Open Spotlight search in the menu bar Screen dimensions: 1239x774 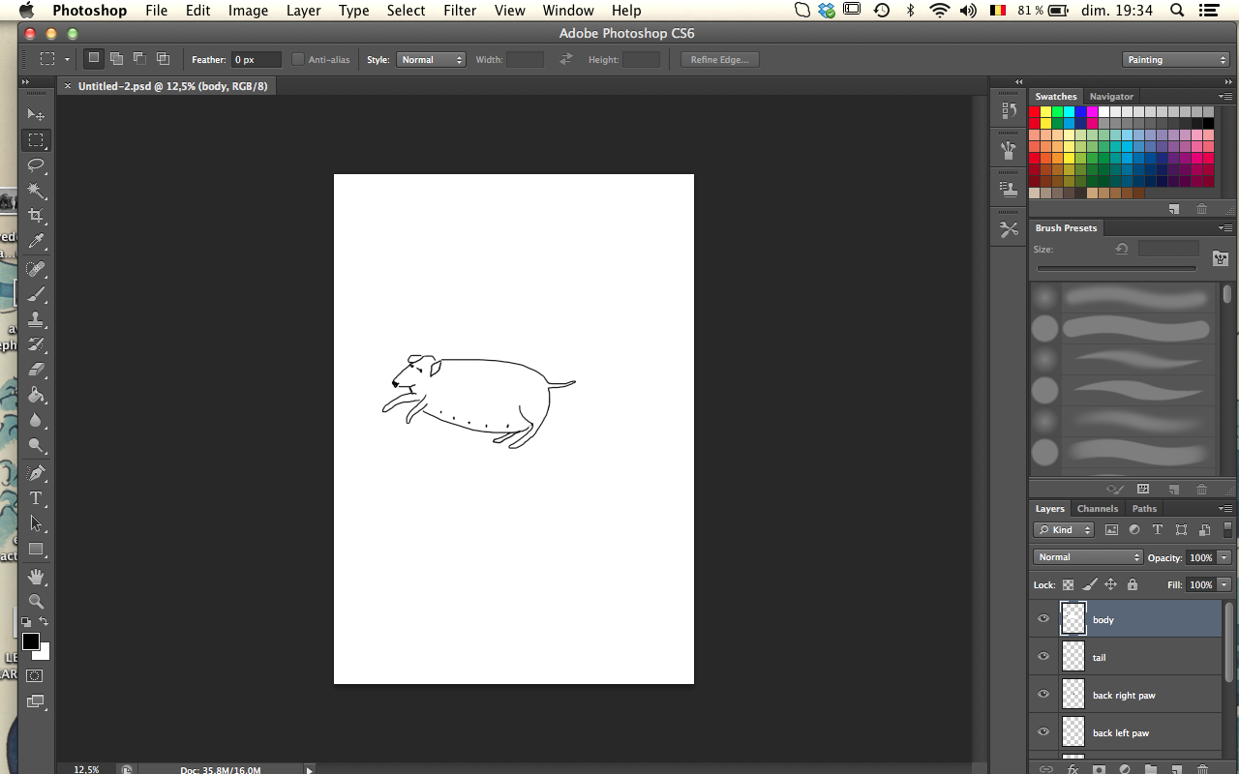coord(1177,11)
